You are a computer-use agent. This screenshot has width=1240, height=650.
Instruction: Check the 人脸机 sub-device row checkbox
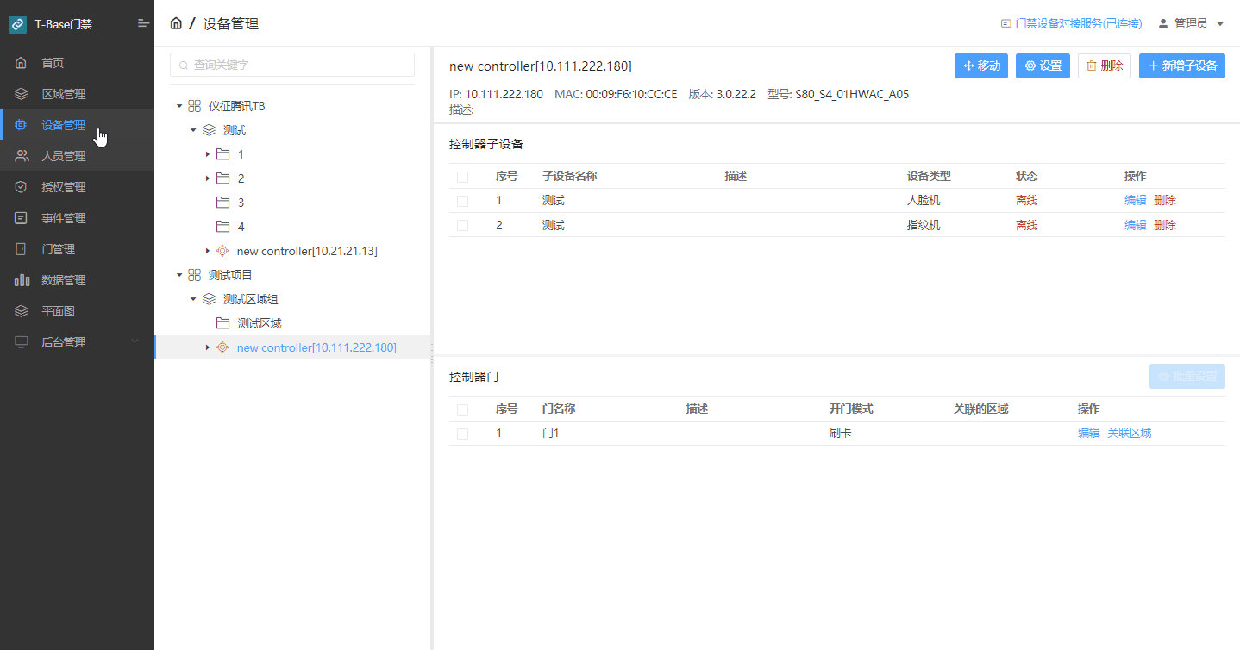463,201
